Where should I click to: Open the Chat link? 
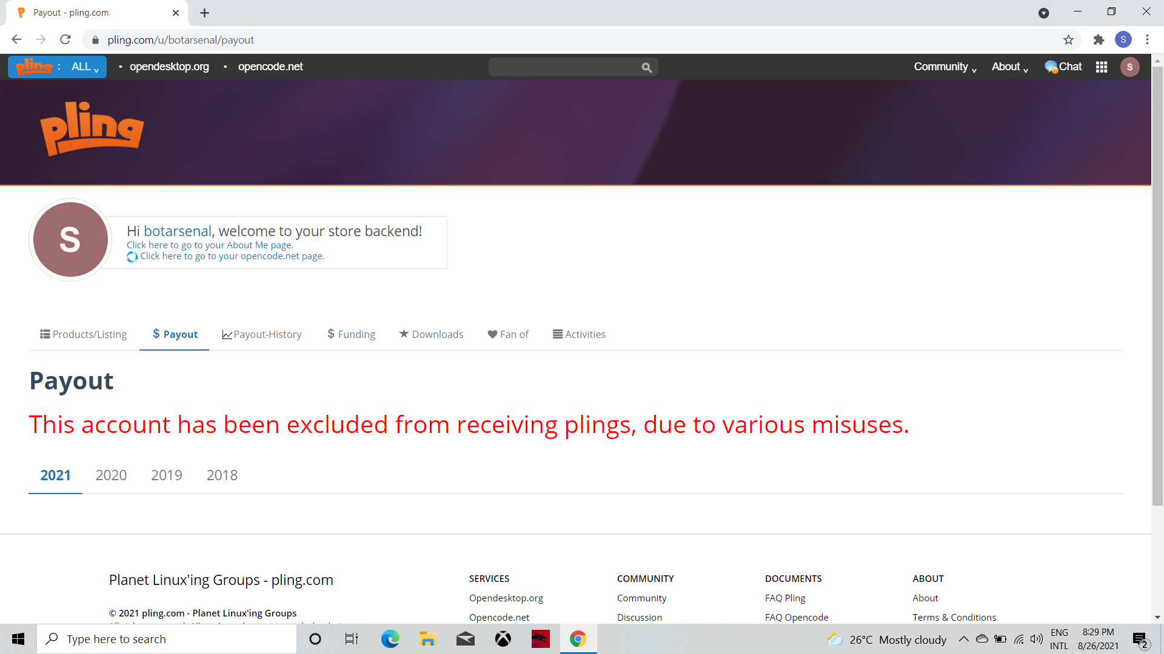(x=1063, y=67)
